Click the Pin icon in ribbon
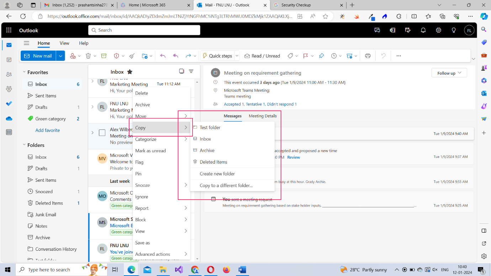The image size is (491, 276). [321, 56]
